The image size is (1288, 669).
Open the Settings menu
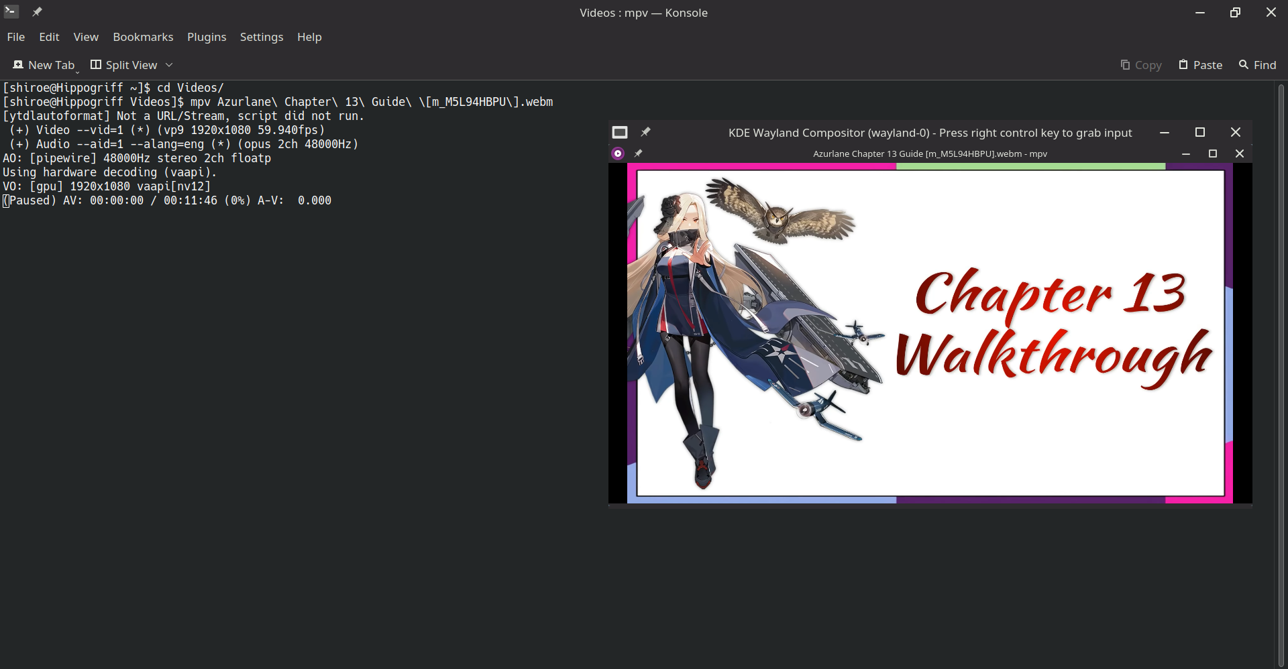click(262, 37)
